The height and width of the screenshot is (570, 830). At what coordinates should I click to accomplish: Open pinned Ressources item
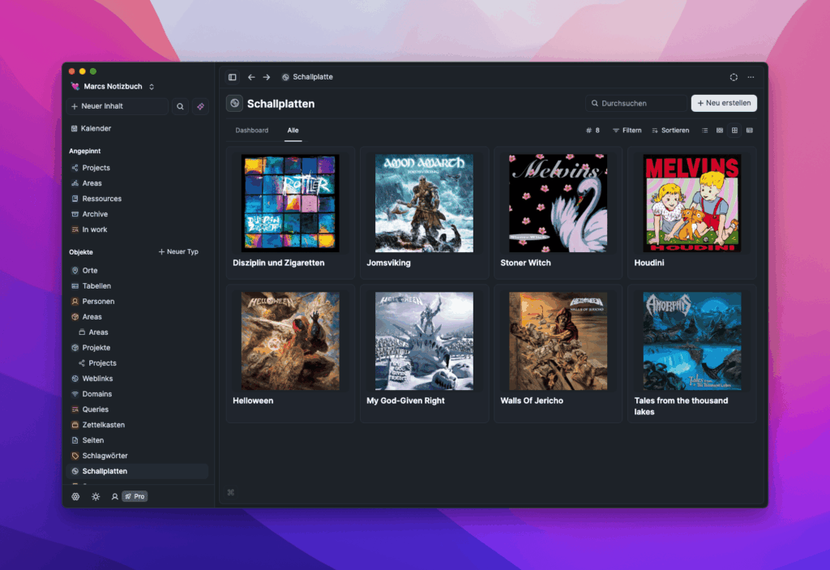pos(137,199)
